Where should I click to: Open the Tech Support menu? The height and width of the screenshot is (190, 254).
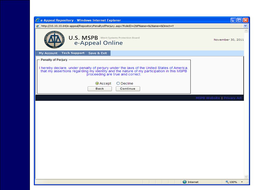(x=73, y=53)
